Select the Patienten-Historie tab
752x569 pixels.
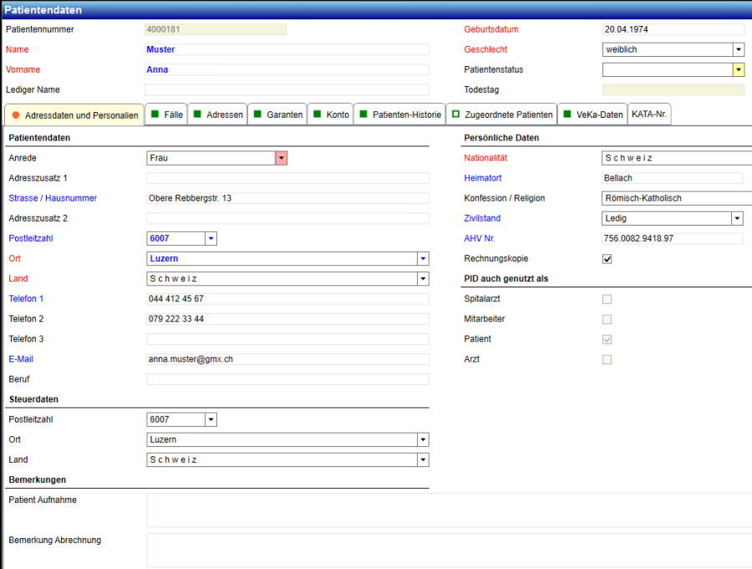point(400,114)
